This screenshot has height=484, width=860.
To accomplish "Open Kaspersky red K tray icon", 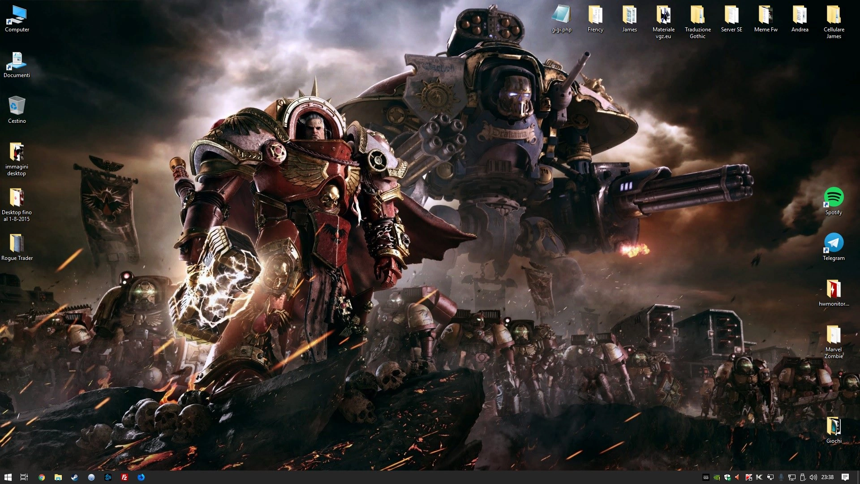I will pyautogui.click(x=748, y=477).
